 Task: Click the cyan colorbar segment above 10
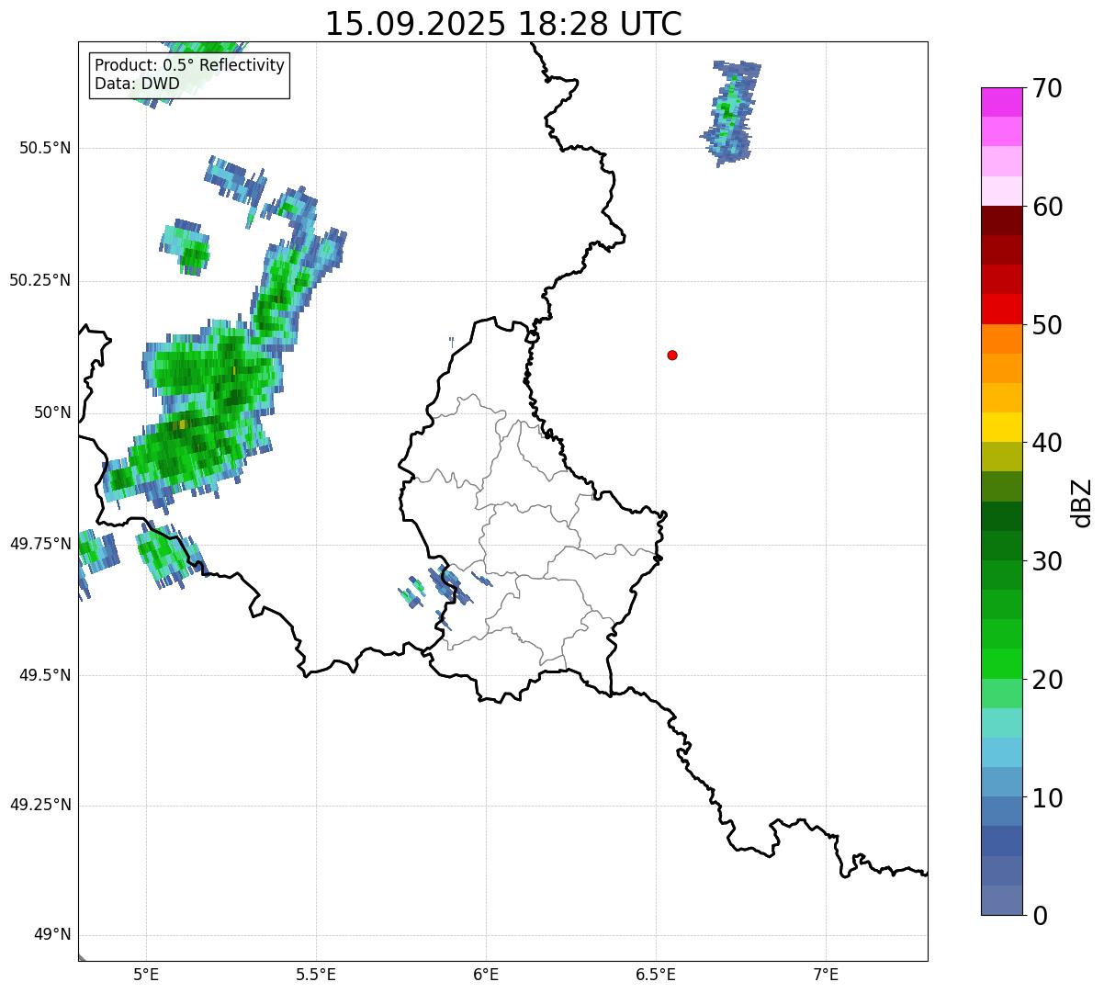[1001, 752]
